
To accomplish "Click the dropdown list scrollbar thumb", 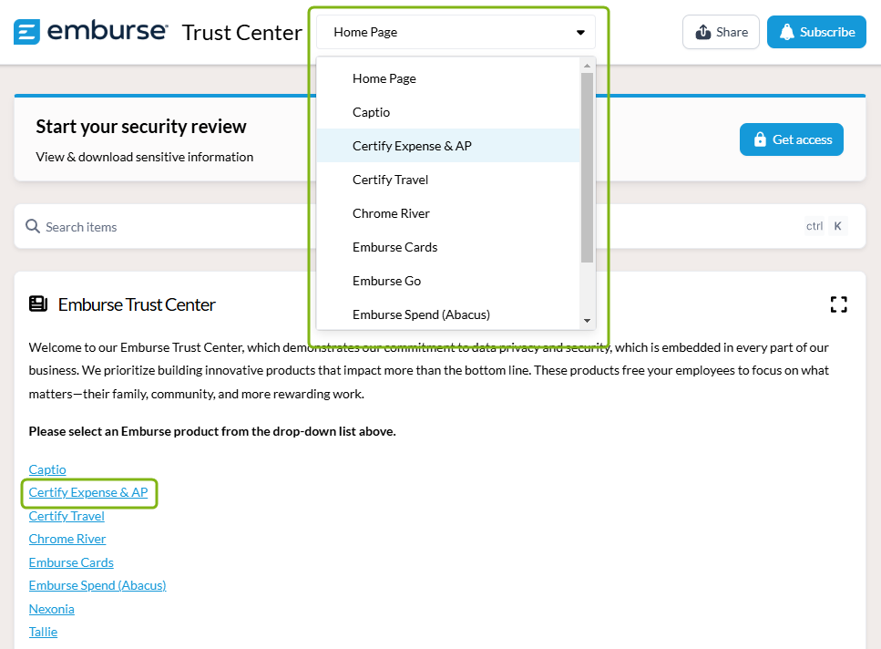I will pyautogui.click(x=587, y=168).
